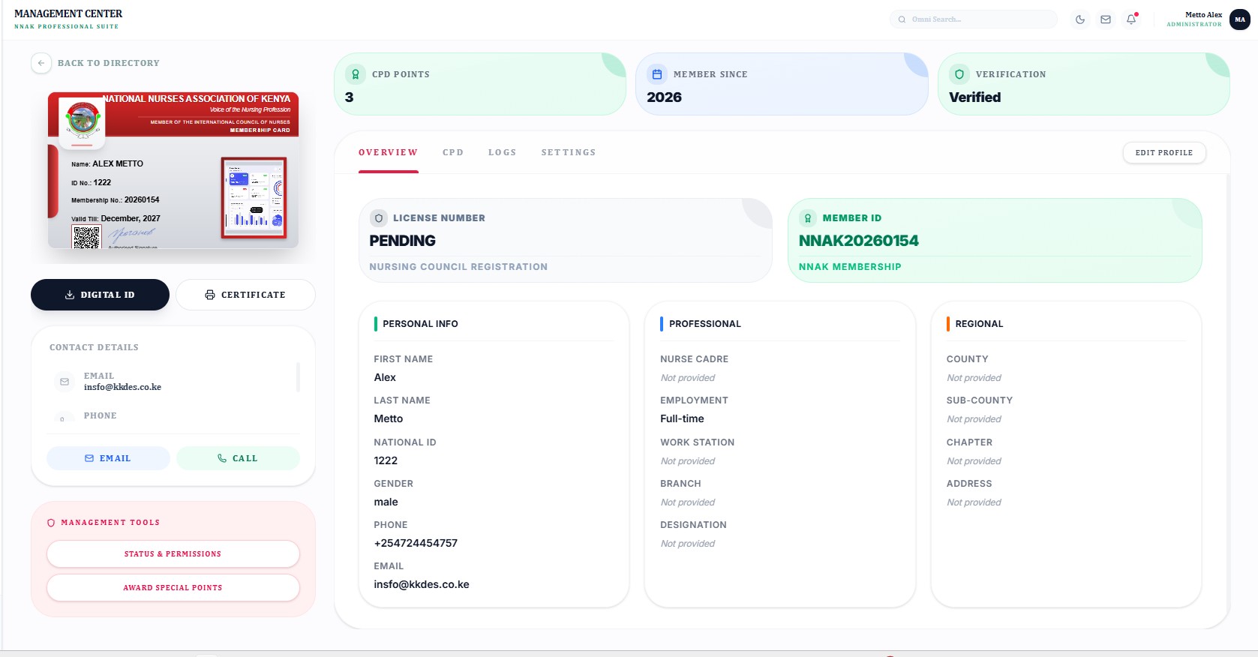Switch to the CPD tab
Image resolution: width=1258 pixels, height=657 pixels.
tap(453, 152)
